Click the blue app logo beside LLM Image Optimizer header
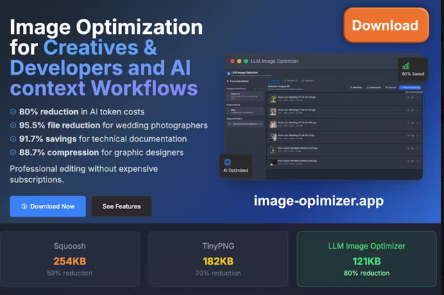 click(228, 73)
